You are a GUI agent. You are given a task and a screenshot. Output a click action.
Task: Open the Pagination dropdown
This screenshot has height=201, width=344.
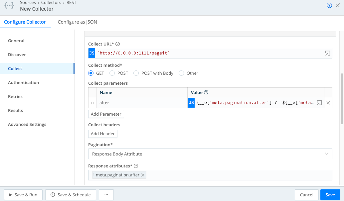pos(210,154)
